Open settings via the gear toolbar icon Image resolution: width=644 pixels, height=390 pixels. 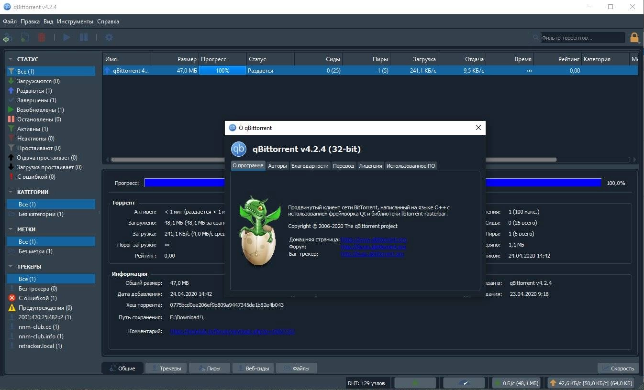coord(109,37)
